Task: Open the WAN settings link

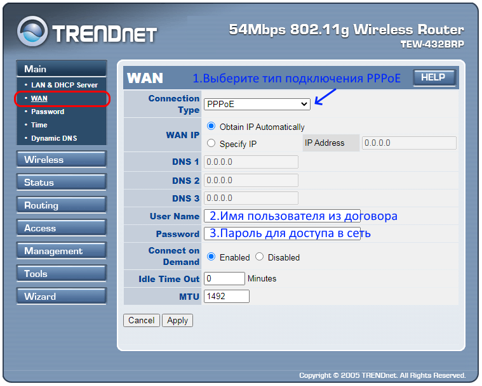Action: point(39,98)
